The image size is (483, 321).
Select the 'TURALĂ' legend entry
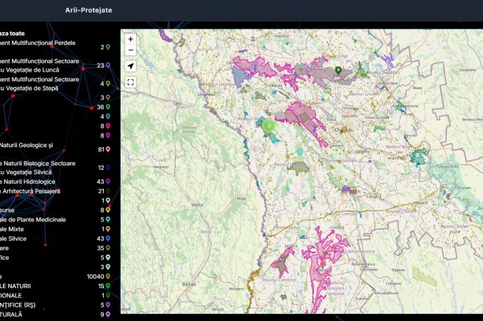click(x=11, y=315)
